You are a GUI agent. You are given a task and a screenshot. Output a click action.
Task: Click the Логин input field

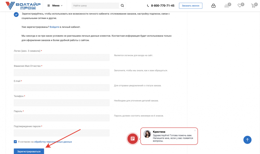(61, 58)
